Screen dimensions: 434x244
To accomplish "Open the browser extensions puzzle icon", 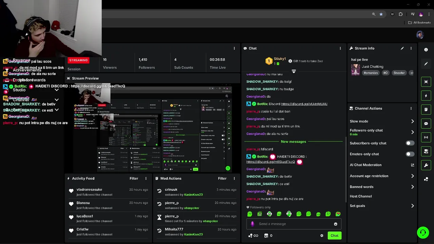I will coord(401,14).
